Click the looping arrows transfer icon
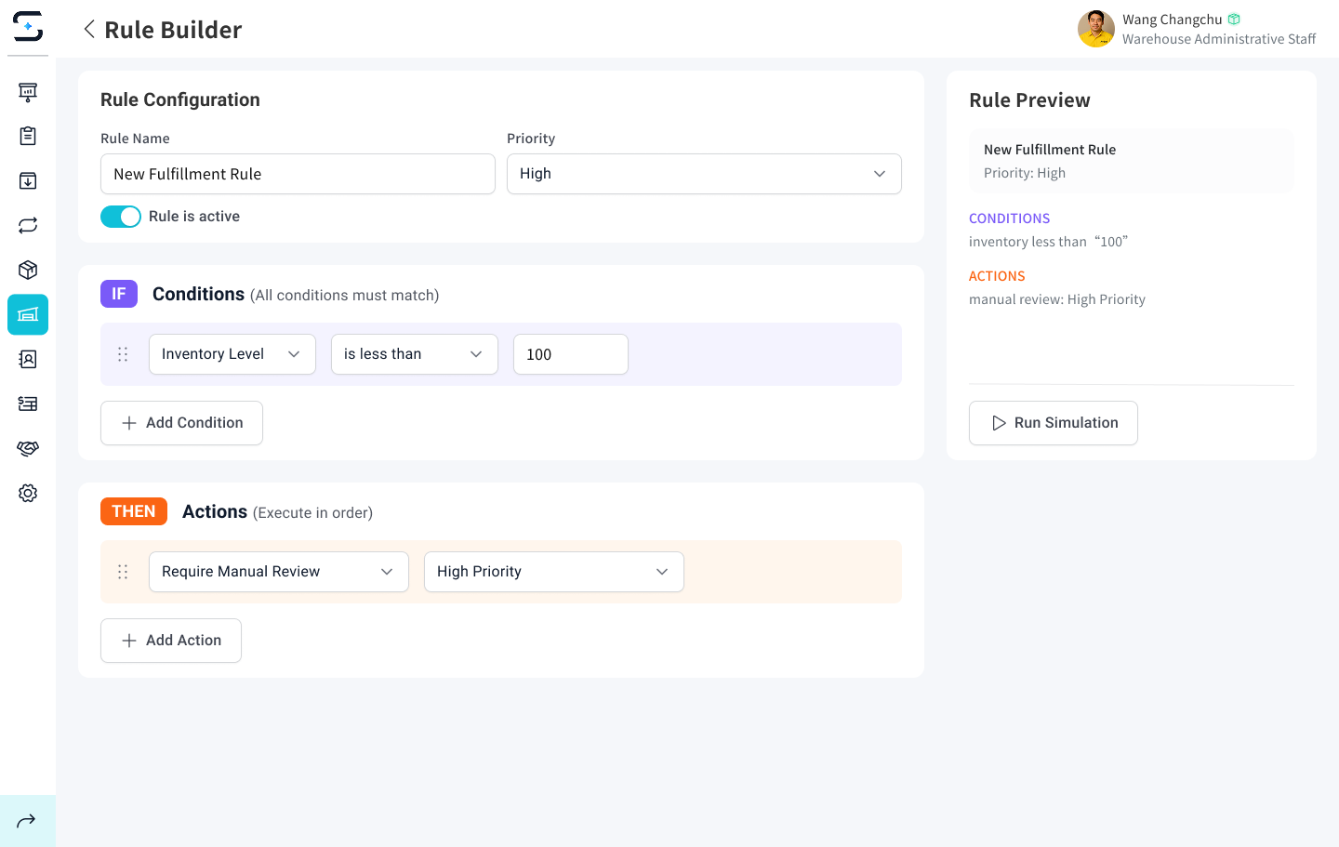 [28, 225]
